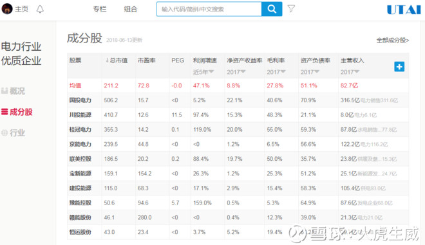The width and height of the screenshot is (425, 245).
Task: Open the notification bell icon
Action: [x=40, y=9]
